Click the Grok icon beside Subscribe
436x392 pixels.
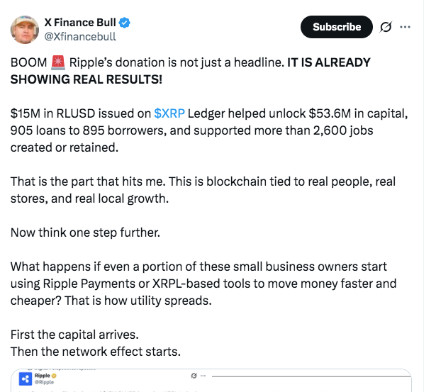click(x=386, y=27)
